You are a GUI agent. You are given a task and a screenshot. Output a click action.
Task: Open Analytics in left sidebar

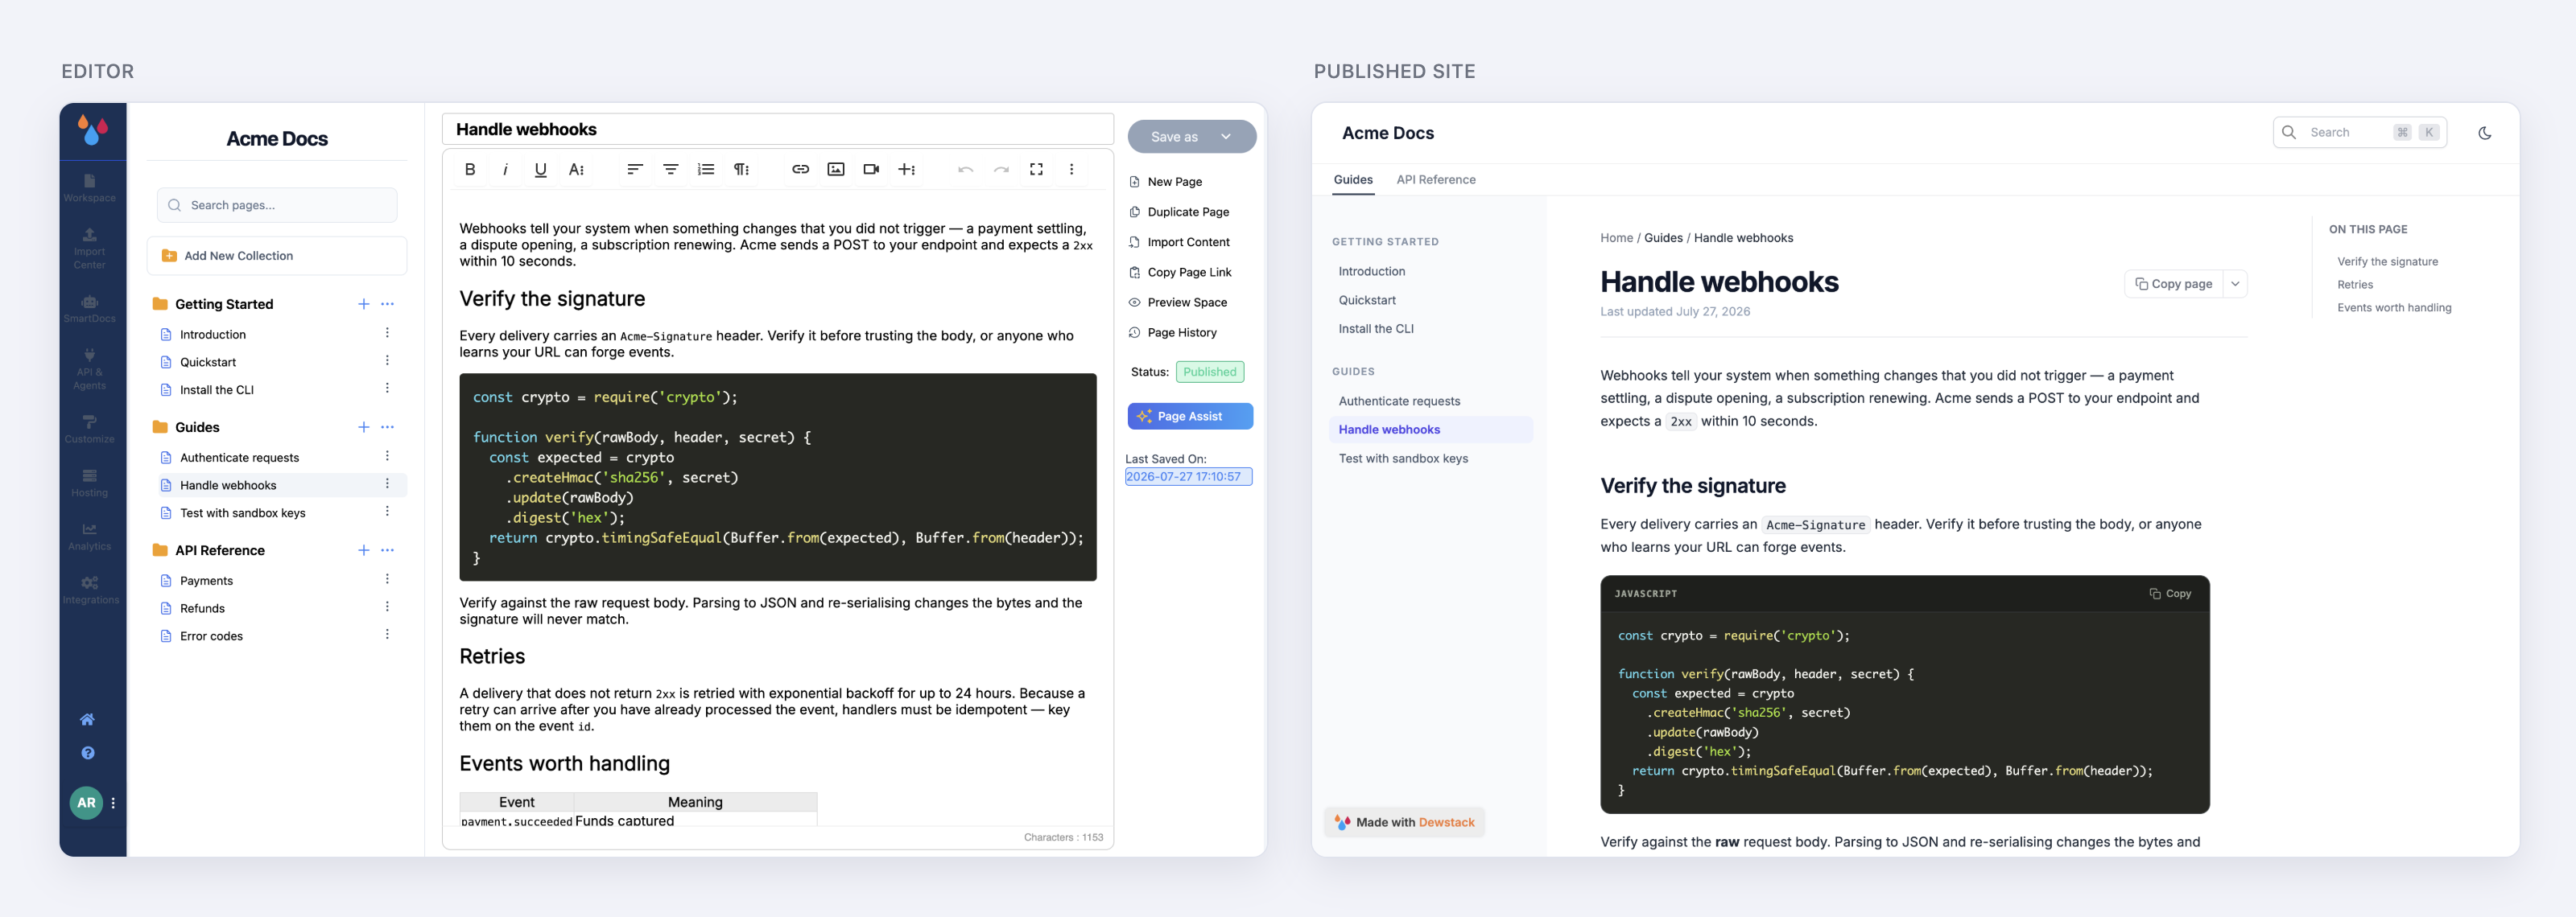click(x=90, y=537)
